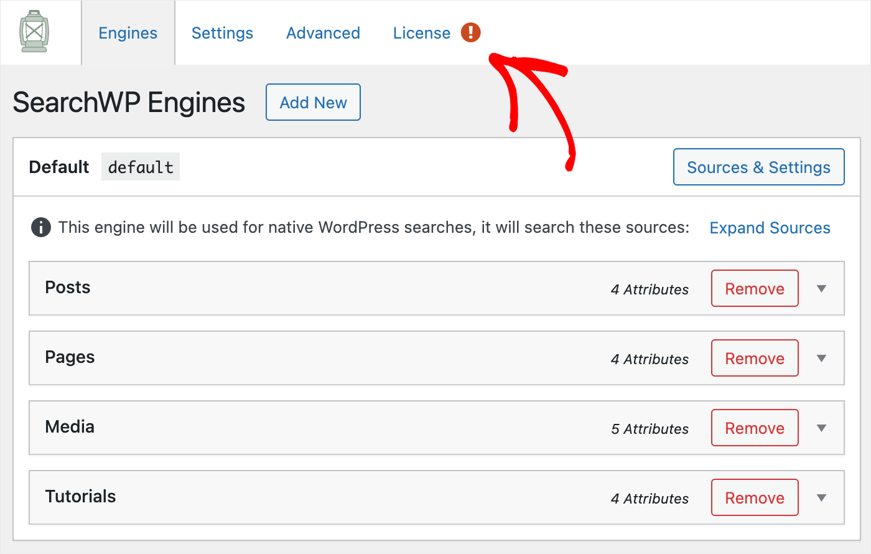
Task: Click the SearchWP lantern logo
Action: (x=34, y=32)
